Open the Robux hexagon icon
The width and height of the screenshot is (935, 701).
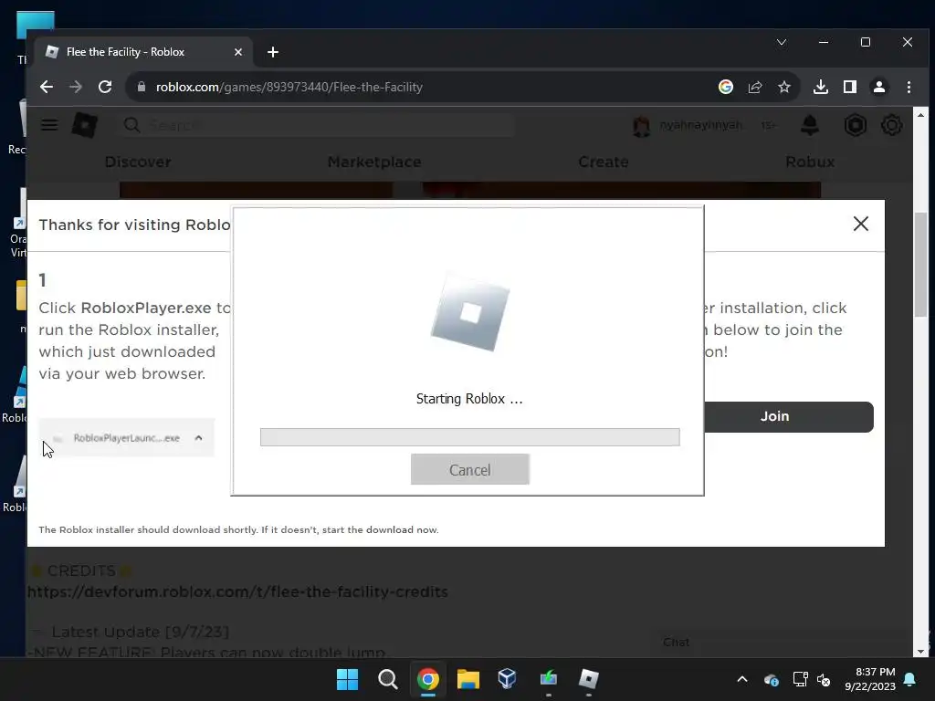point(855,125)
